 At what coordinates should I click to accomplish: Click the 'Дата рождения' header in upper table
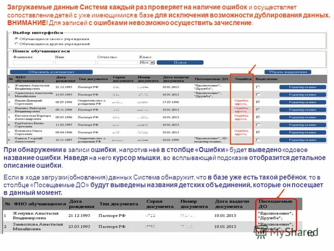(66, 79)
